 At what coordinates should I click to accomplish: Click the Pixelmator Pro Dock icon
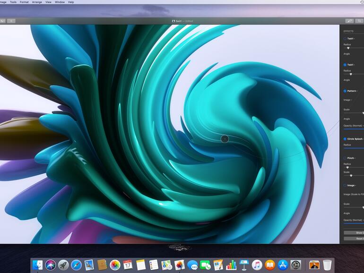tap(179, 265)
